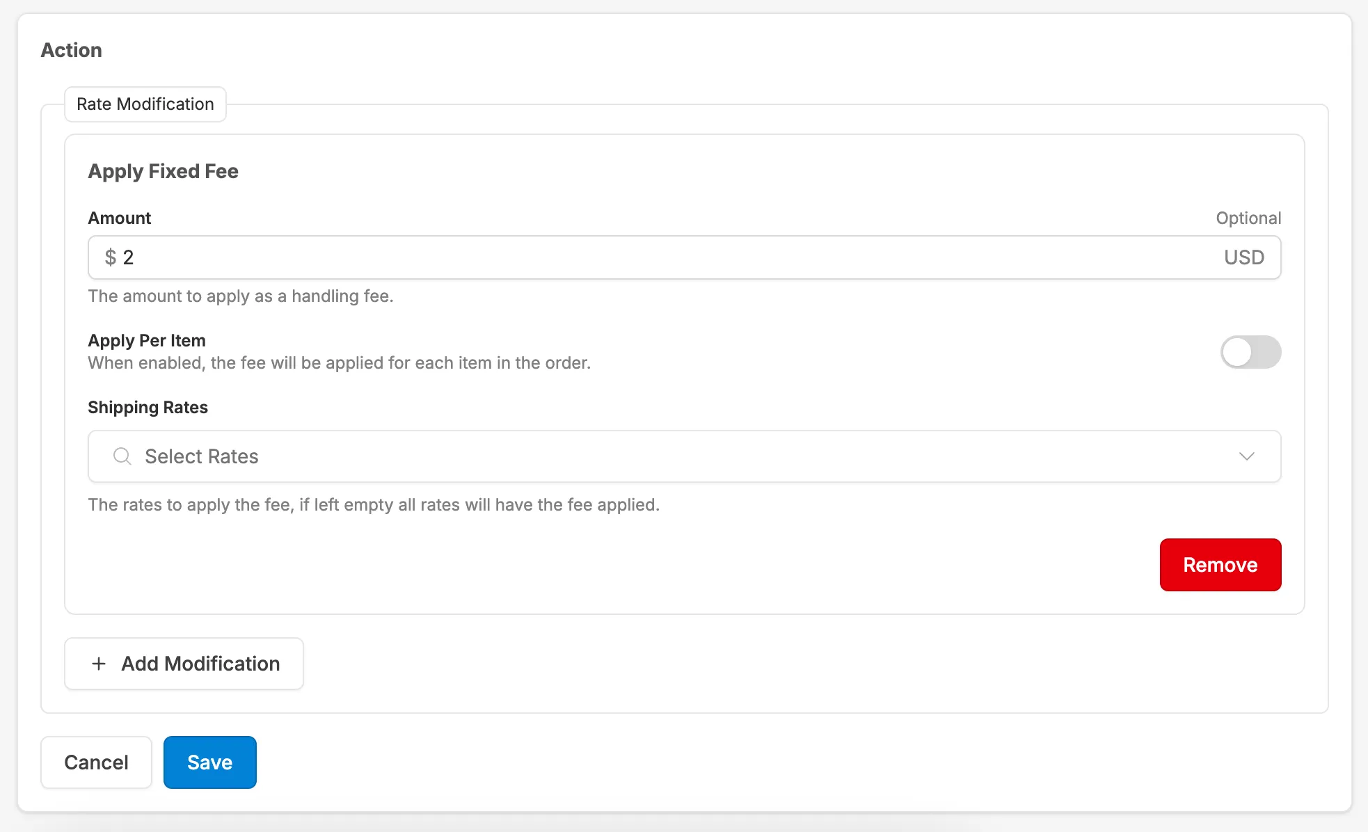Click the dollar sign prefix in Amount
The image size is (1368, 832).
[110, 257]
